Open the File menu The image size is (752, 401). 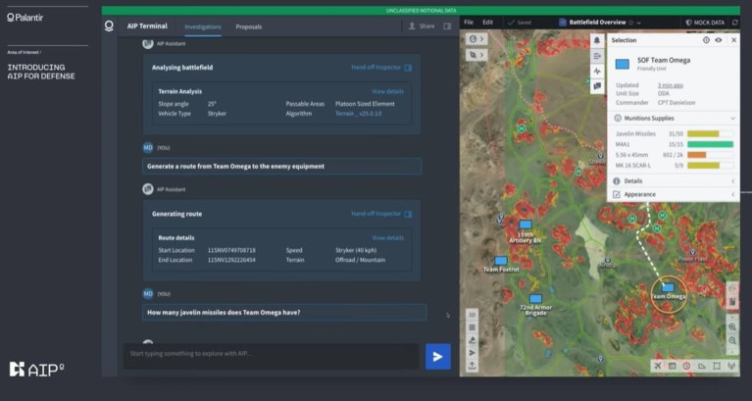point(469,23)
